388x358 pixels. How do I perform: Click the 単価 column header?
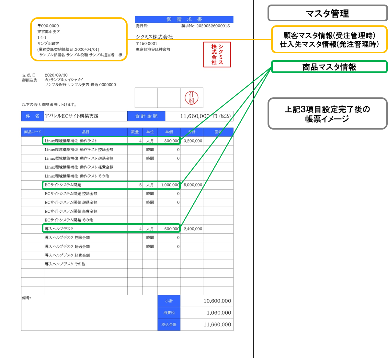(x=169, y=132)
